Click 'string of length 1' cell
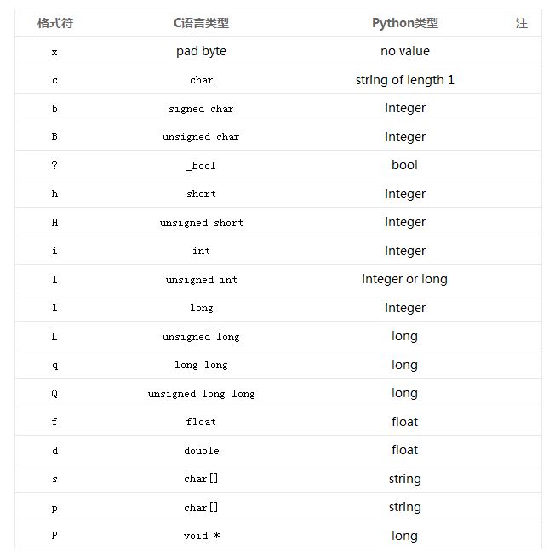The width and height of the screenshot is (549, 558). 405,80
